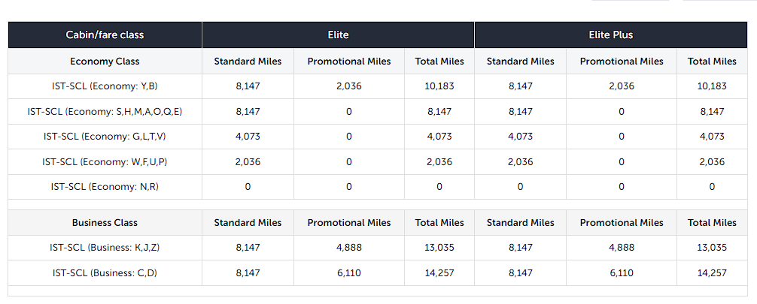Select the IST-SCL (Business: C,D) row label
Viewport: 757px width, 304px height.
105,273
